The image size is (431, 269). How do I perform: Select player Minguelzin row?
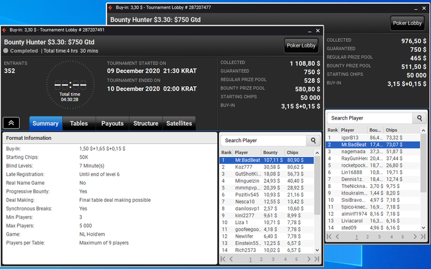[267, 181]
